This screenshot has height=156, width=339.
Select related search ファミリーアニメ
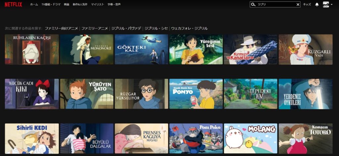point(95,28)
